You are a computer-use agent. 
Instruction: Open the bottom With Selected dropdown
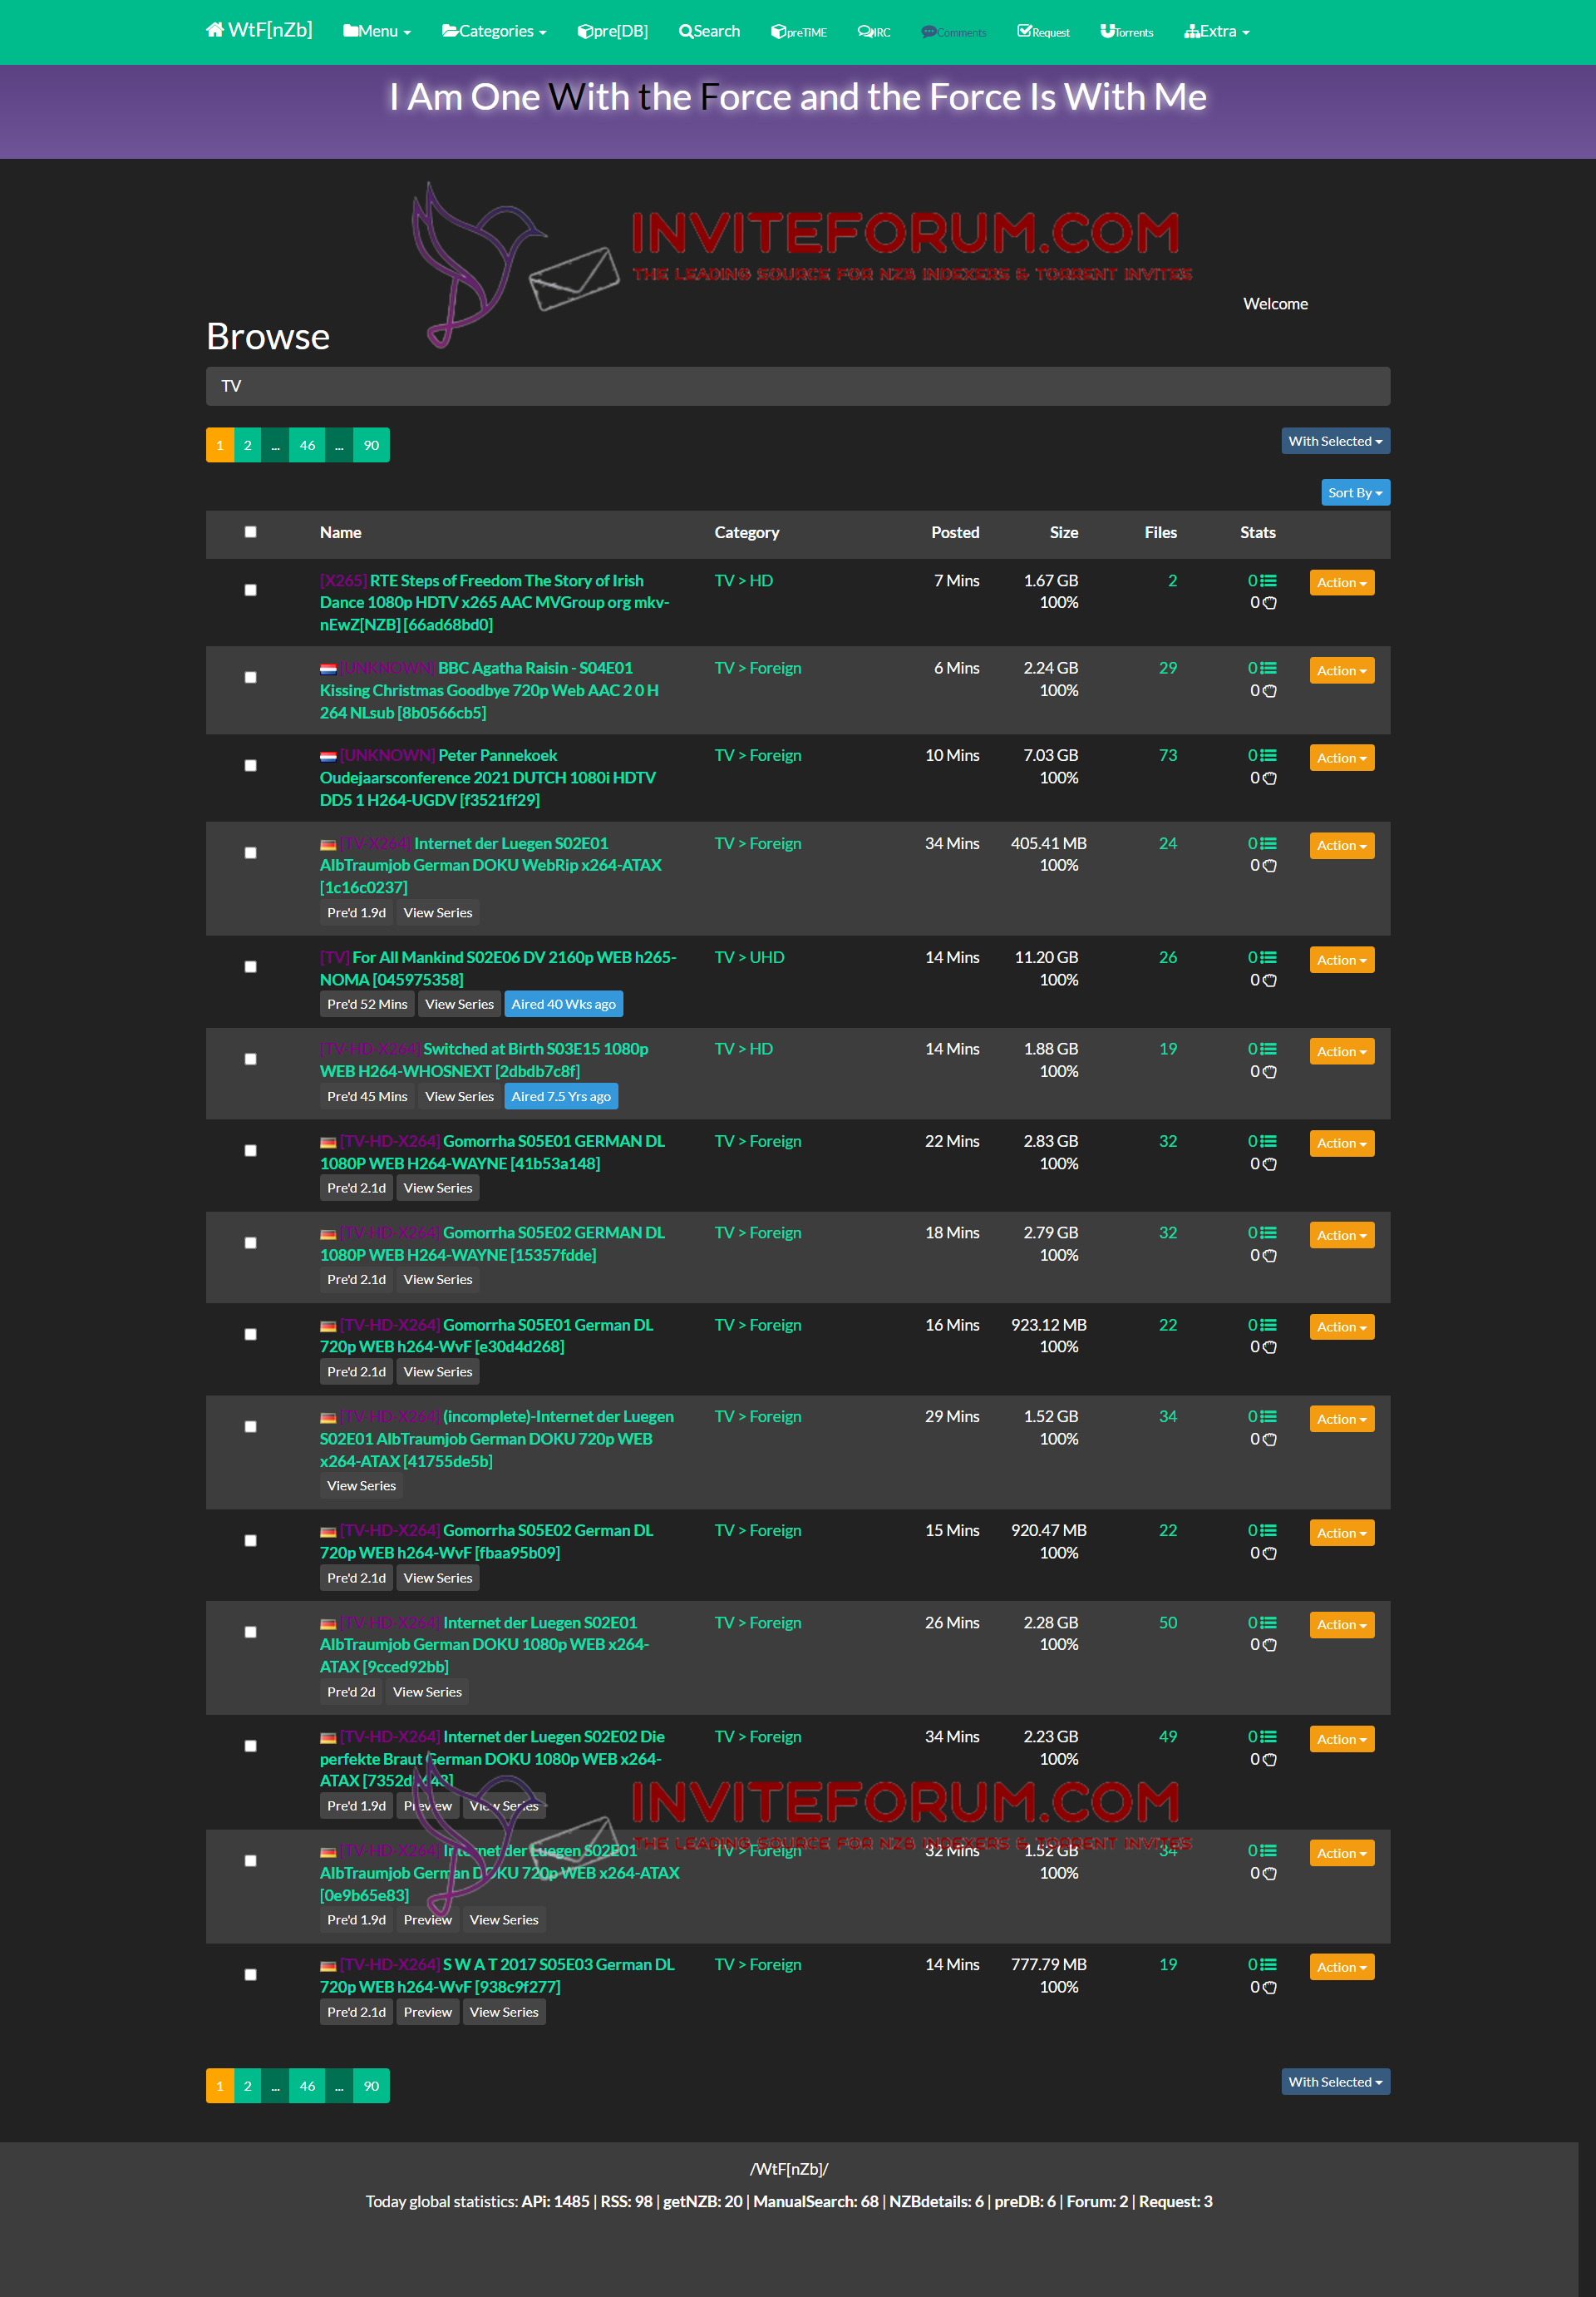point(1335,2082)
